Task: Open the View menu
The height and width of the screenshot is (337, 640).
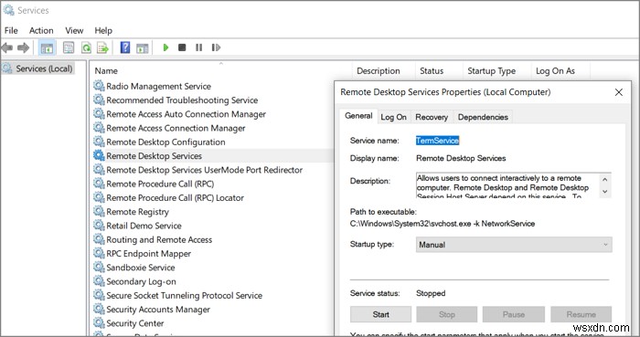Action: [x=74, y=30]
